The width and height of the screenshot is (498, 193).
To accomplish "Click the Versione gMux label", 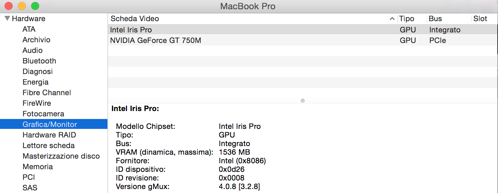I will pyautogui.click(x=143, y=186).
